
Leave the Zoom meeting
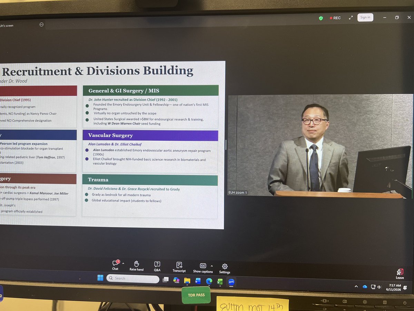point(400,274)
